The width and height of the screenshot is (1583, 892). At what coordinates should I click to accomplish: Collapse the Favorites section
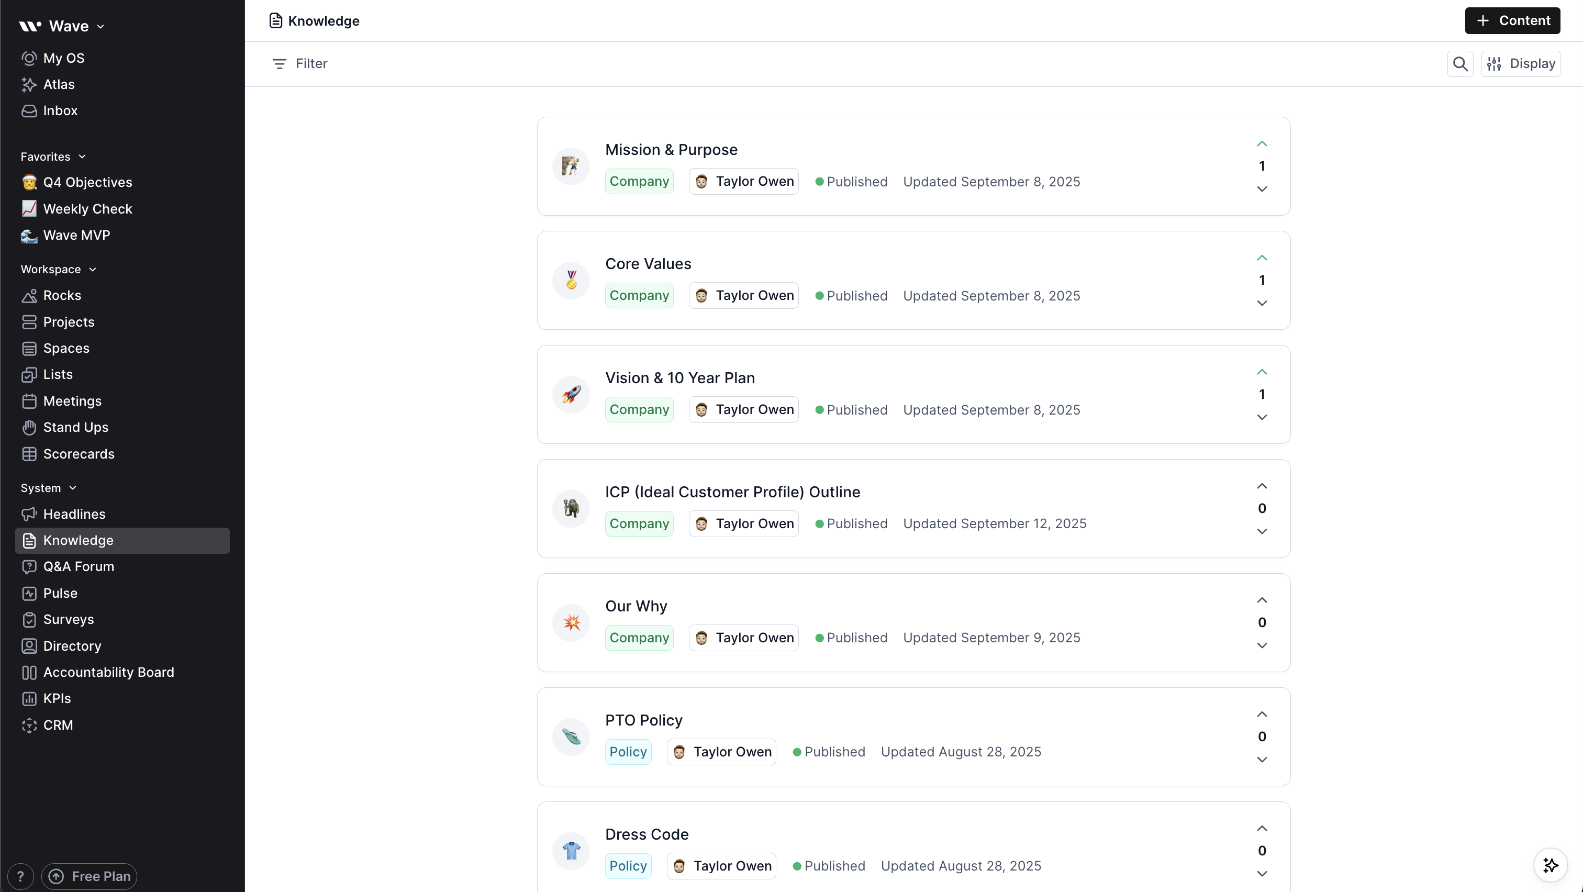82,156
